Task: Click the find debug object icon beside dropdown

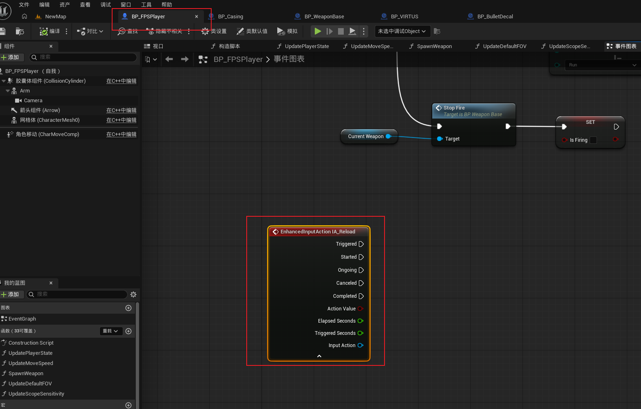Action: click(x=437, y=31)
